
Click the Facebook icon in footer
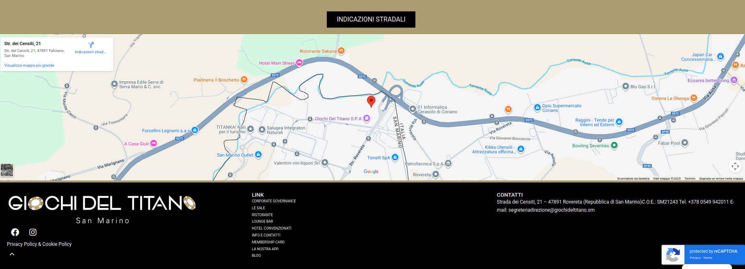pyautogui.click(x=15, y=232)
